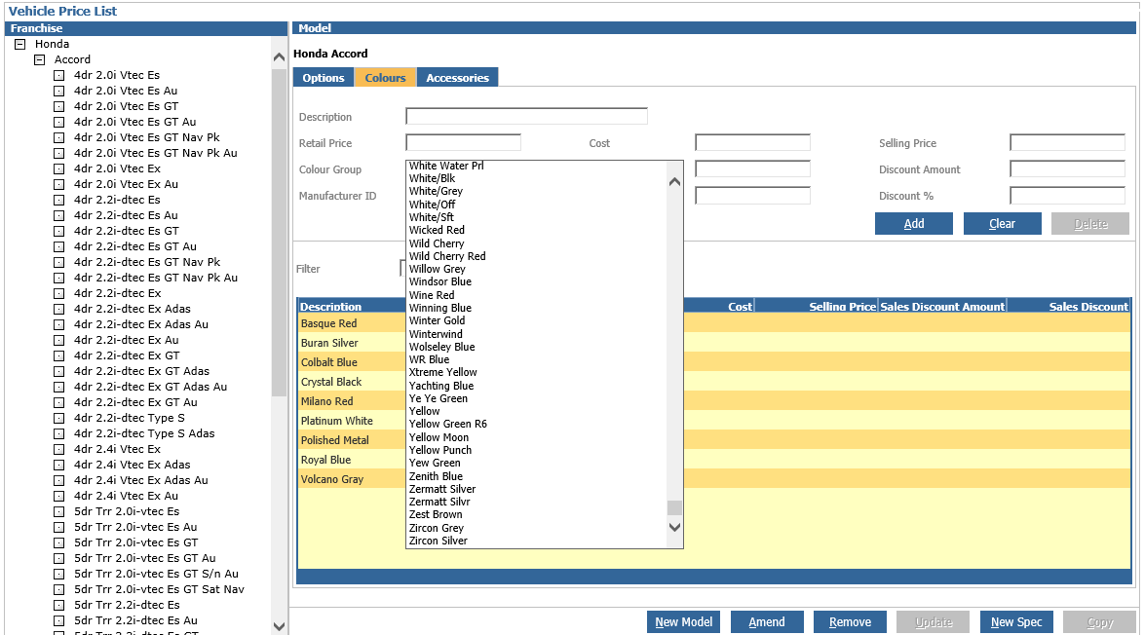Image resolution: width=1144 pixels, height=635 pixels.
Task: Select 4dr 2.4i Vtec Ex Adas
Action: pyautogui.click(x=133, y=465)
